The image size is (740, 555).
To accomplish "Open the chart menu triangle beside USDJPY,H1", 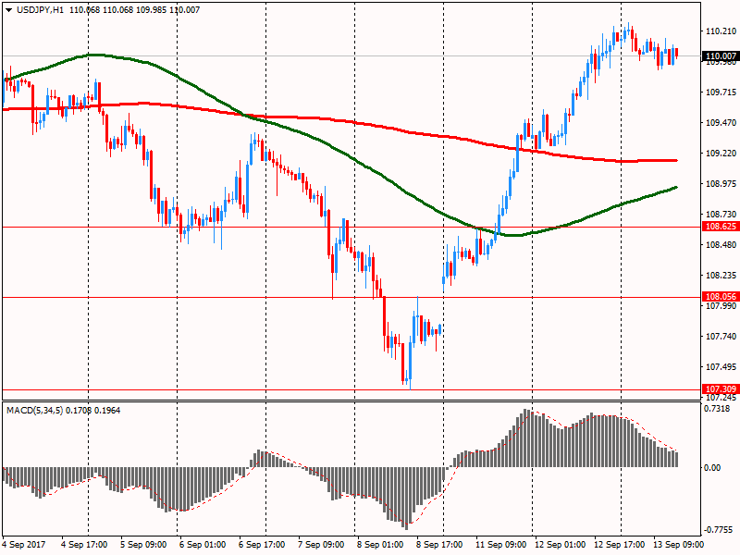I will pyautogui.click(x=8, y=10).
